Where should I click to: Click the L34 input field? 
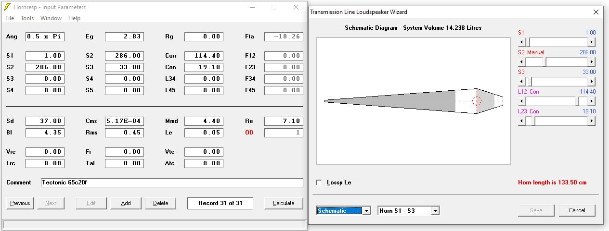pyautogui.click(x=204, y=79)
